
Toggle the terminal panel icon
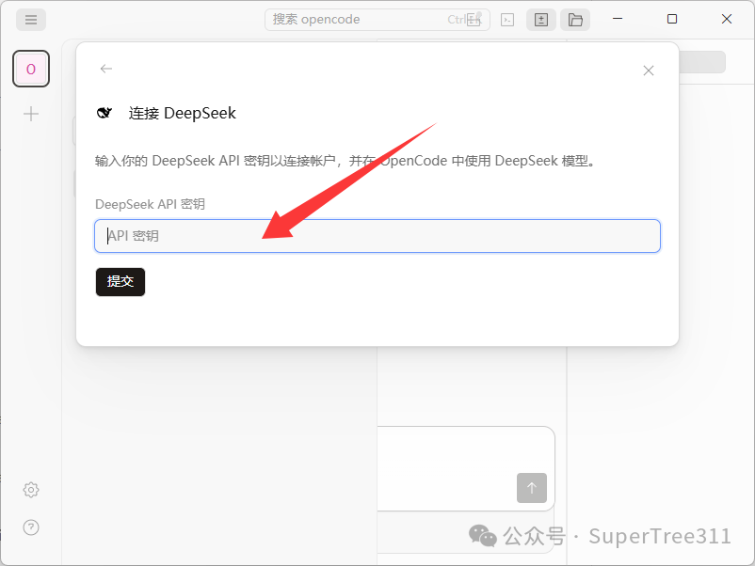[x=507, y=20]
